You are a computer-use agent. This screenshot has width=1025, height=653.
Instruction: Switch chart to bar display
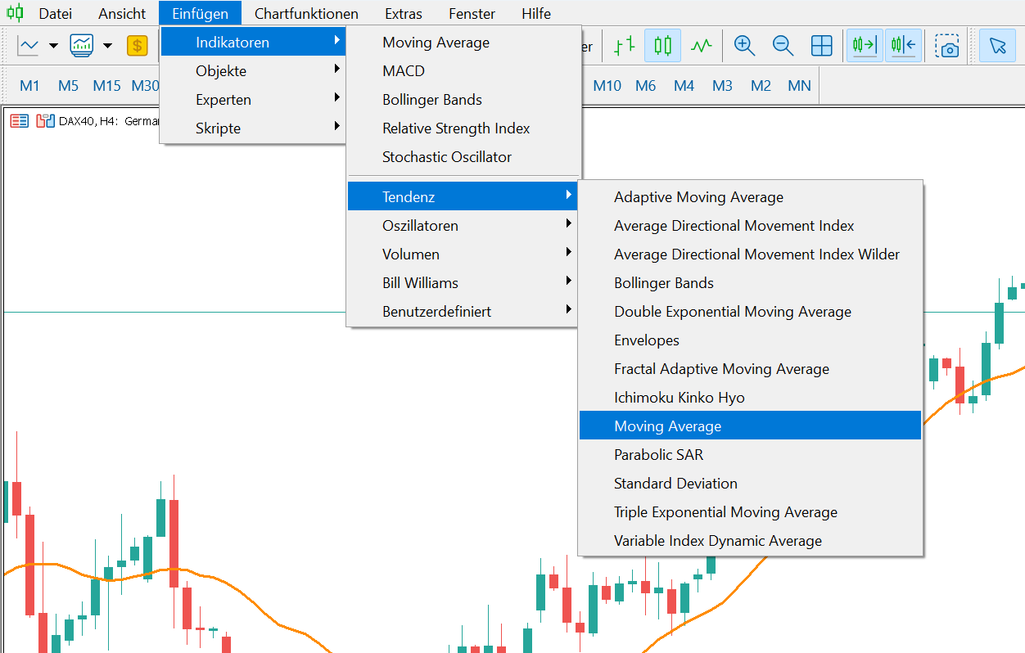623,46
